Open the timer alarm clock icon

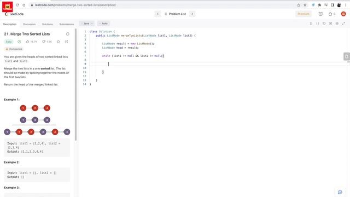click(x=320, y=14)
